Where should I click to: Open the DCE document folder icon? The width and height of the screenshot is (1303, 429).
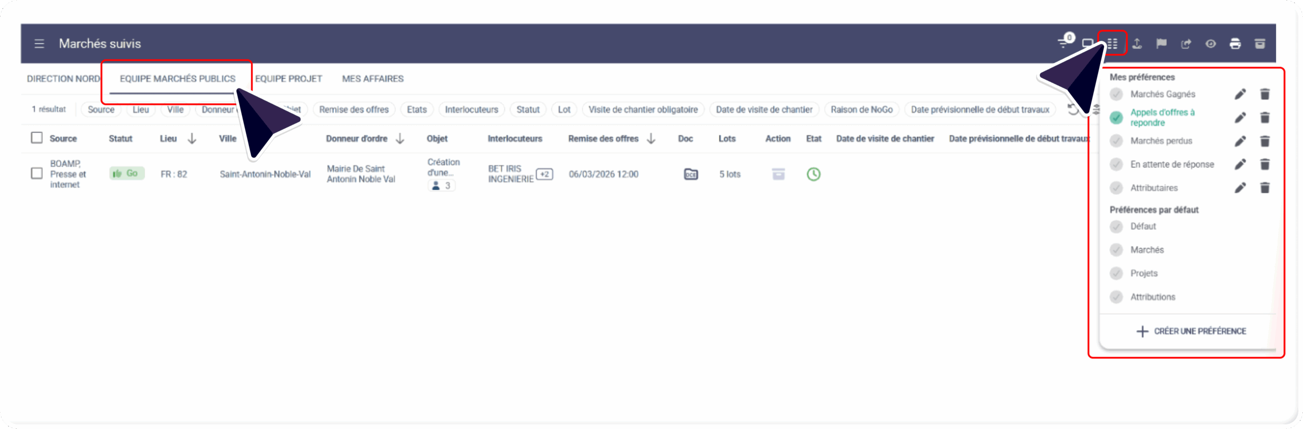(x=691, y=175)
